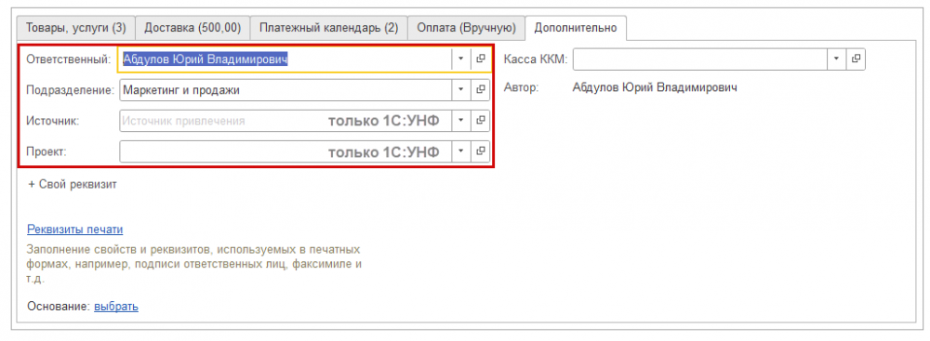Screen dimensions: 930x341
Task: Click the empty Касса ККМ input field
Action: tap(699, 59)
